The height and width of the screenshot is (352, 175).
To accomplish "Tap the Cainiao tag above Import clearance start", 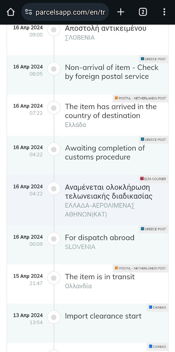I will [158, 307].
